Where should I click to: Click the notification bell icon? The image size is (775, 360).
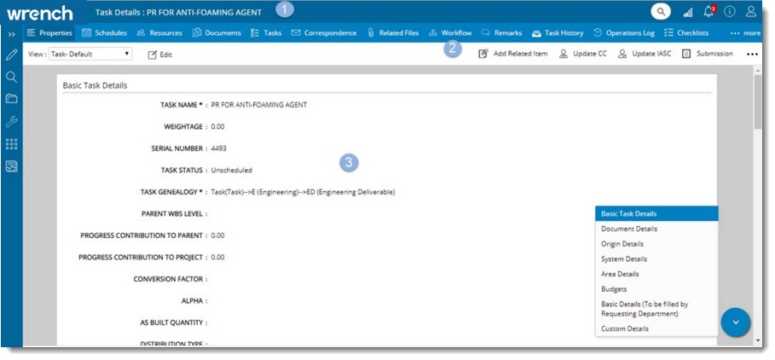pyautogui.click(x=708, y=12)
